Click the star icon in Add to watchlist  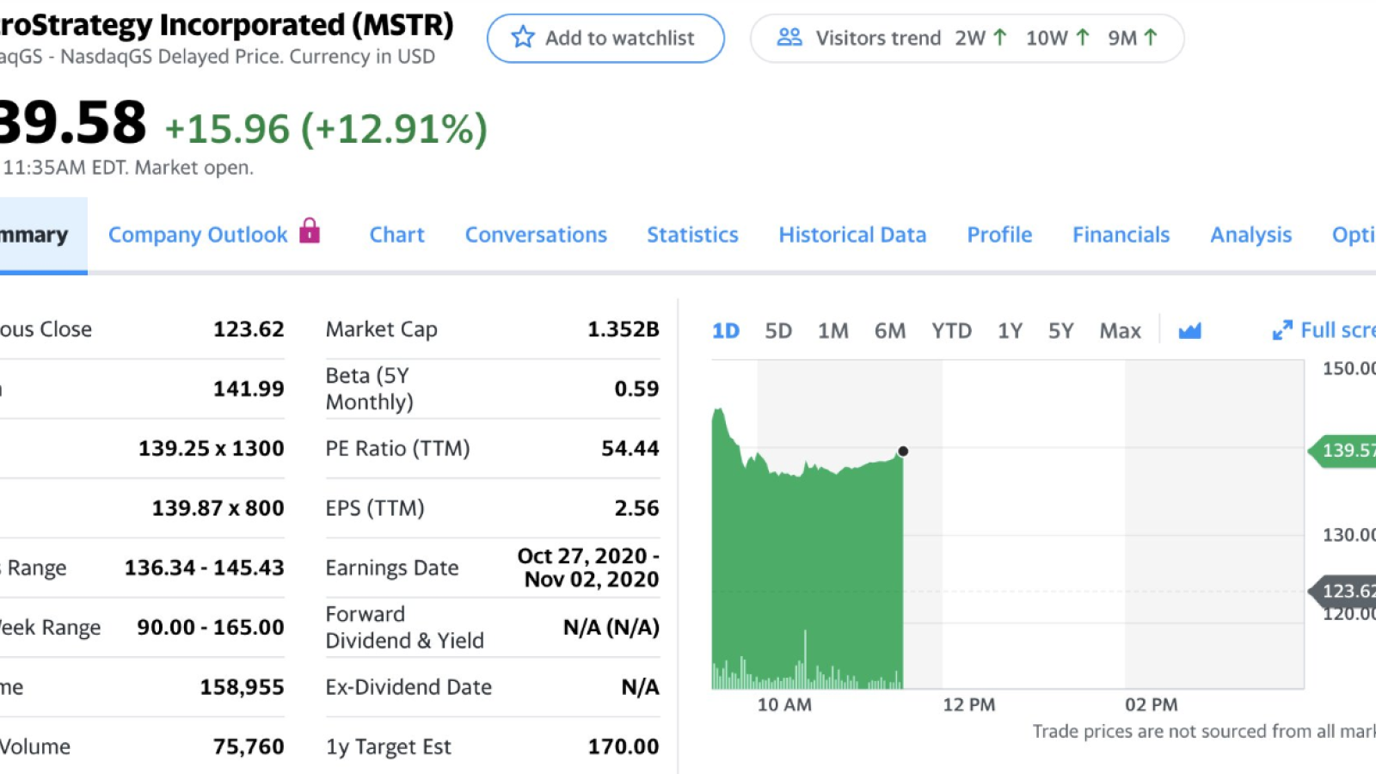click(523, 37)
